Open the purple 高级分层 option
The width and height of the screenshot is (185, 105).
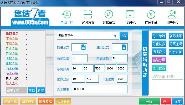click(x=159, y=60)
